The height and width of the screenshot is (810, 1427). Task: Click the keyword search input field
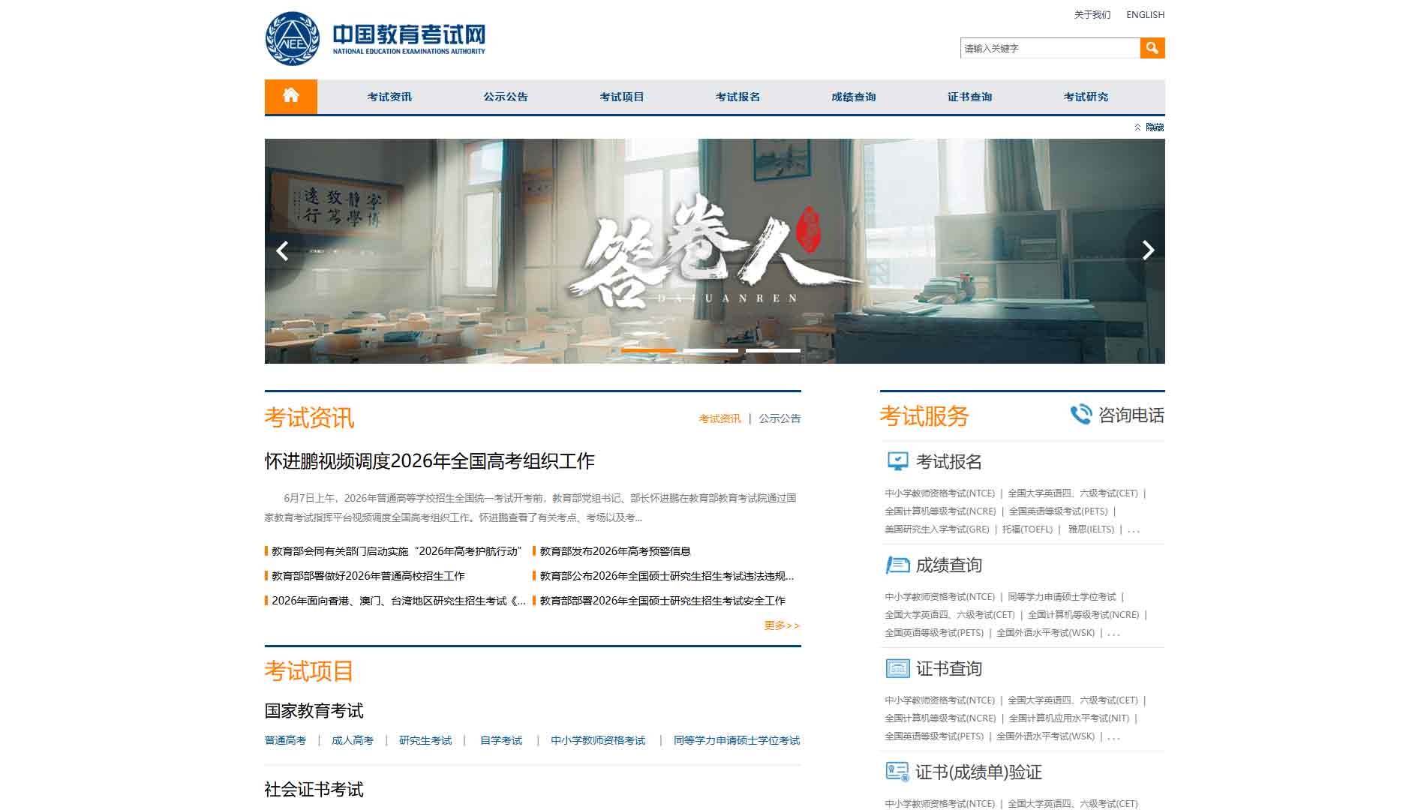point(1050,48)
